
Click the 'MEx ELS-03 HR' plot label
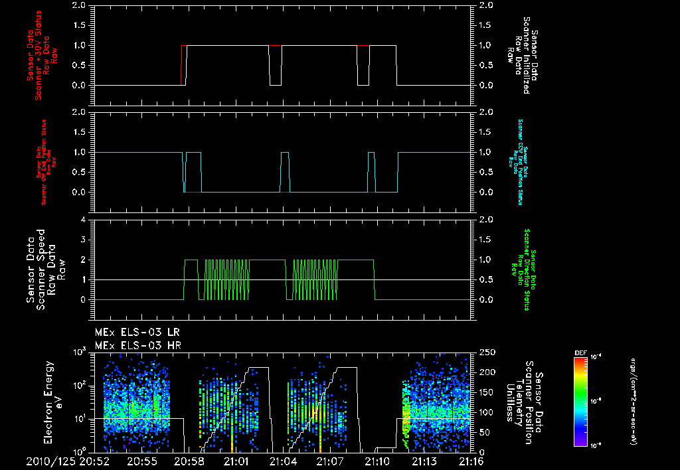[x=138, y=346]
